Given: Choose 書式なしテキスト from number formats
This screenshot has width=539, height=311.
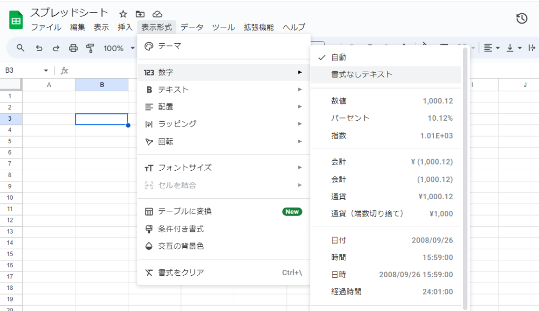Looking at the screenshot, I should coord(362,74).
